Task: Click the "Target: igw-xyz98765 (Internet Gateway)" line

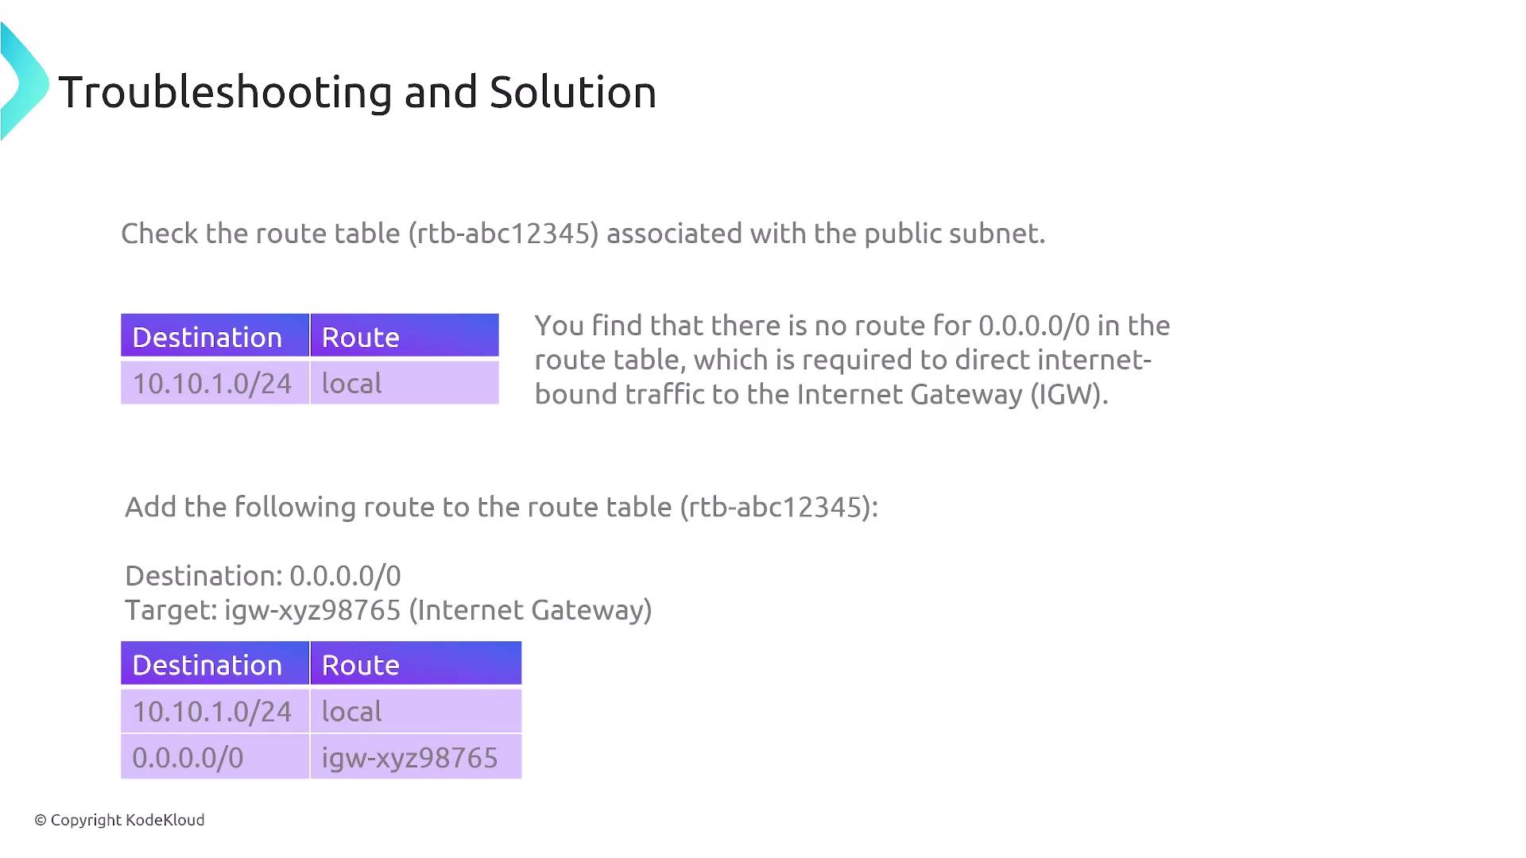Action: [x=388, y=610]
